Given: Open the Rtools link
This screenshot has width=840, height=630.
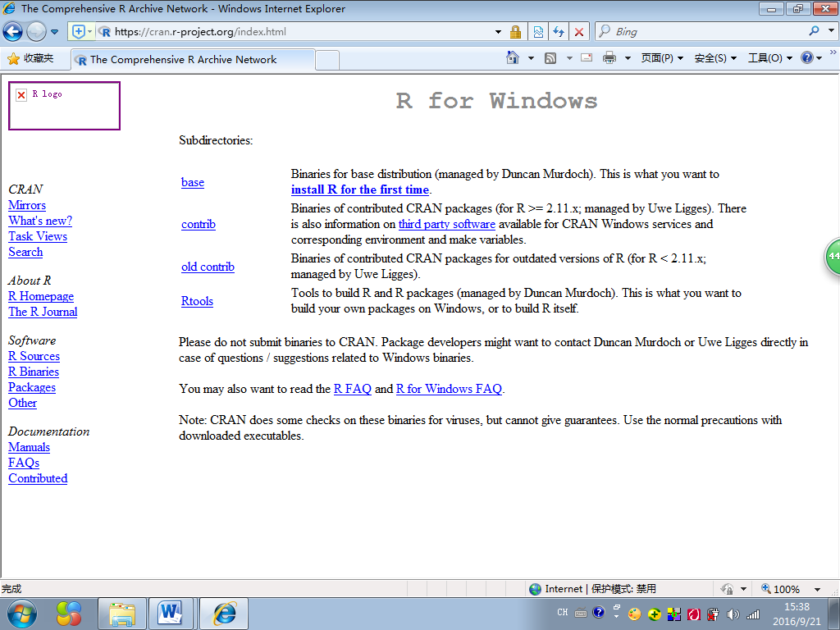Looking at the screenshot, I should pyautogui.click(x=197, y=301).
